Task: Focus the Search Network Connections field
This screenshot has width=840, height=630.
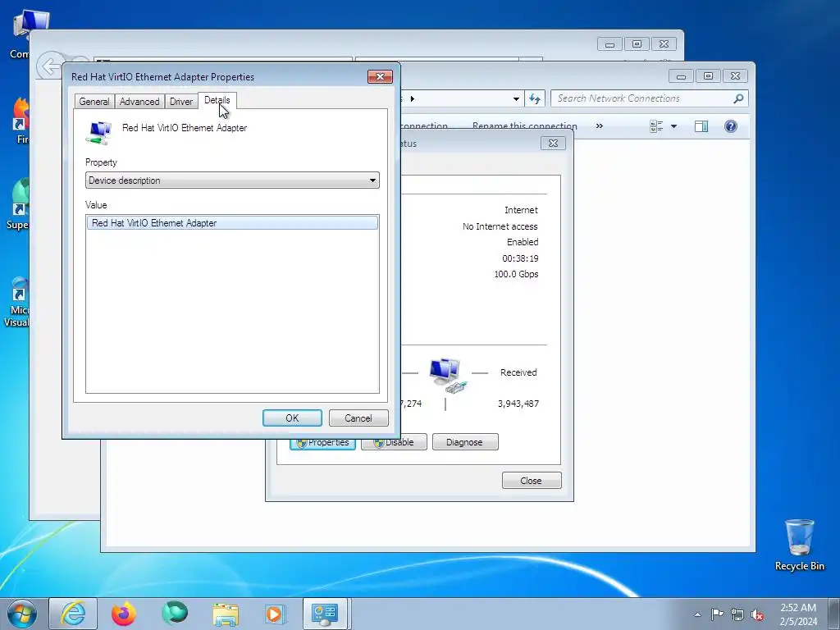Action: click(641, 98)
